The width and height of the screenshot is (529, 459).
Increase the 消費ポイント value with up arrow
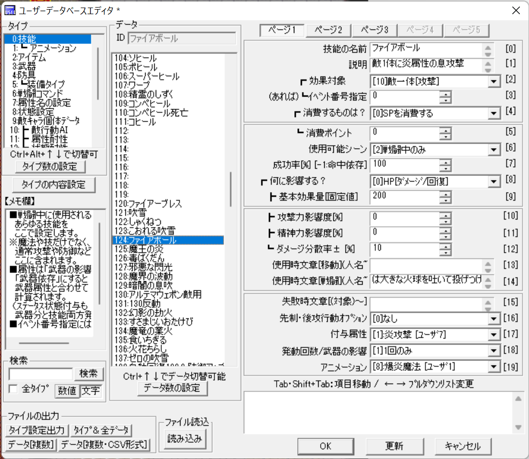pos(446,130)
